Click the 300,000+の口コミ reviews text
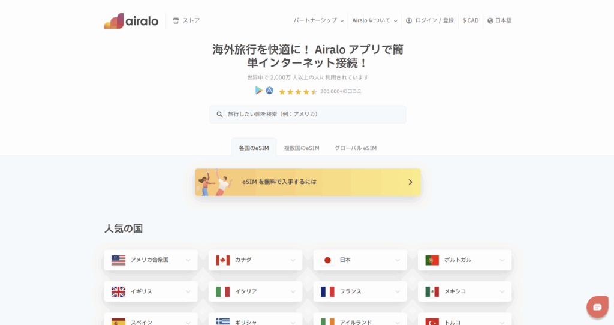This screenshot has width=614, height=325. [341, 91]
